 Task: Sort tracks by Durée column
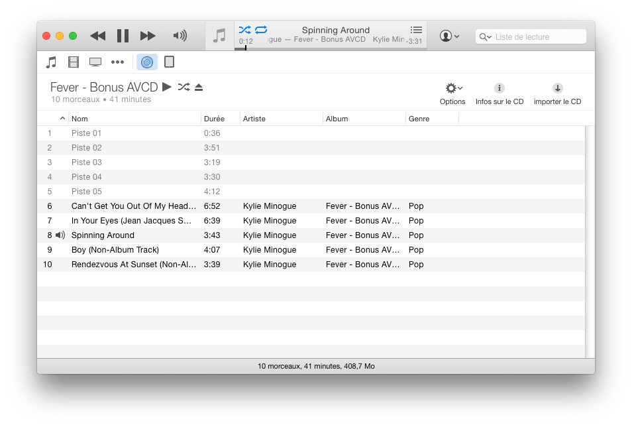[221, 119]
